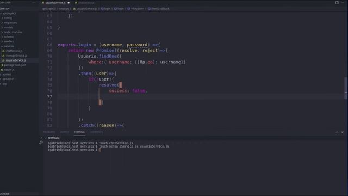Click the unsaved dot on usuarioService.js tab
Viewport: 348px width, 196px height.
pos(69,3)
